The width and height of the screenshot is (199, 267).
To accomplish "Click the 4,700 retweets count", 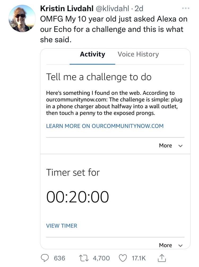I will pos(101,258).
